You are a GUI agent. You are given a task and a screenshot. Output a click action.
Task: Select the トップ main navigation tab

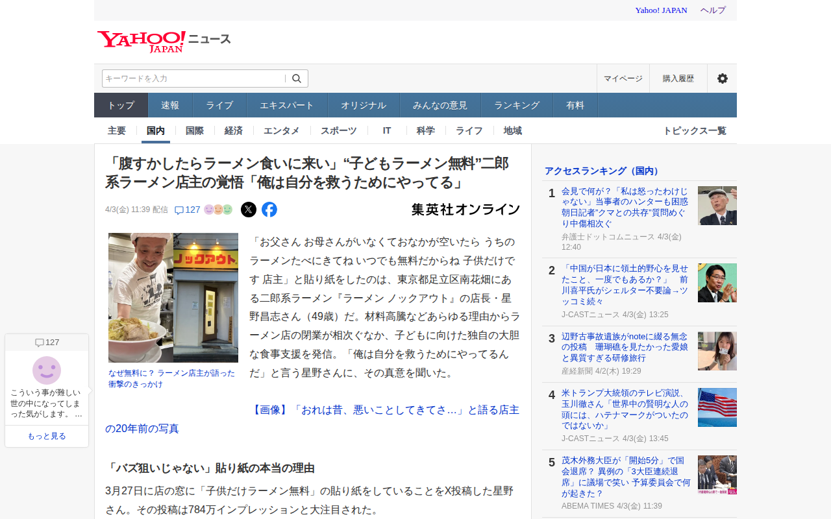coord(121,105)
